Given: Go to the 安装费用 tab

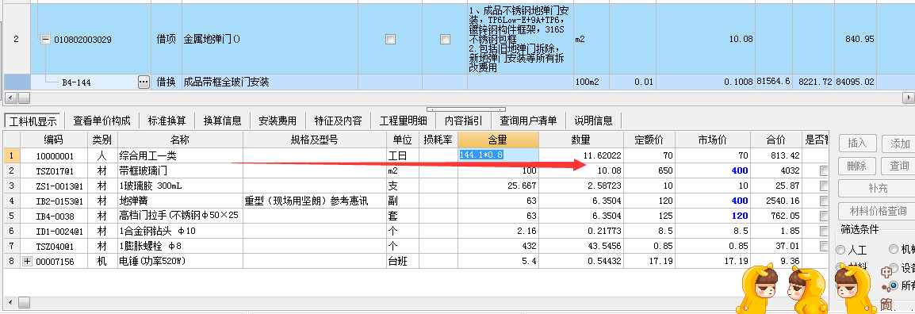Looking at the screenshot, I should click(278, 121).
